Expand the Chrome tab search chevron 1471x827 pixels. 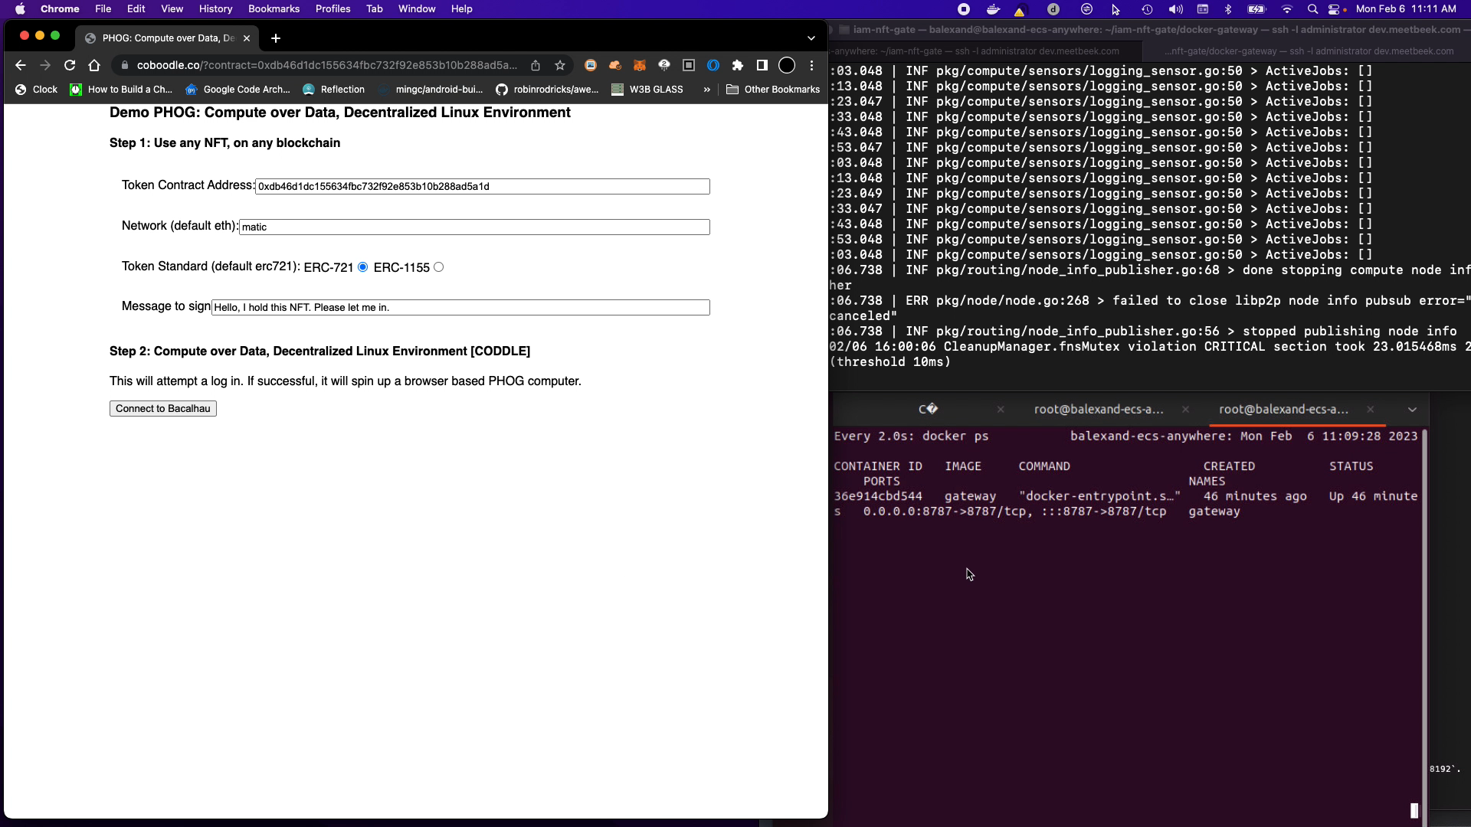click(811, 38)
